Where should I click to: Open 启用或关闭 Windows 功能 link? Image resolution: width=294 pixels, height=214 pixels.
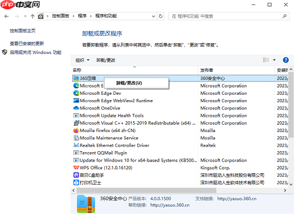36,52
